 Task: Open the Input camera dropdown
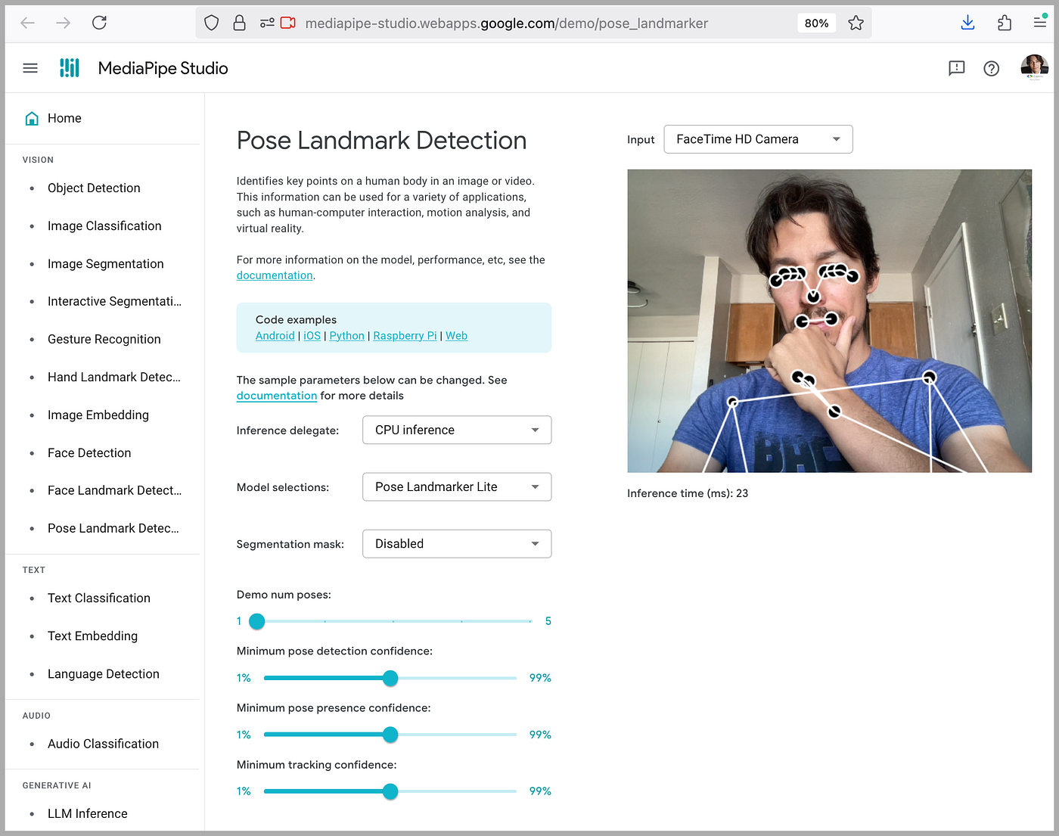point(758,139)
